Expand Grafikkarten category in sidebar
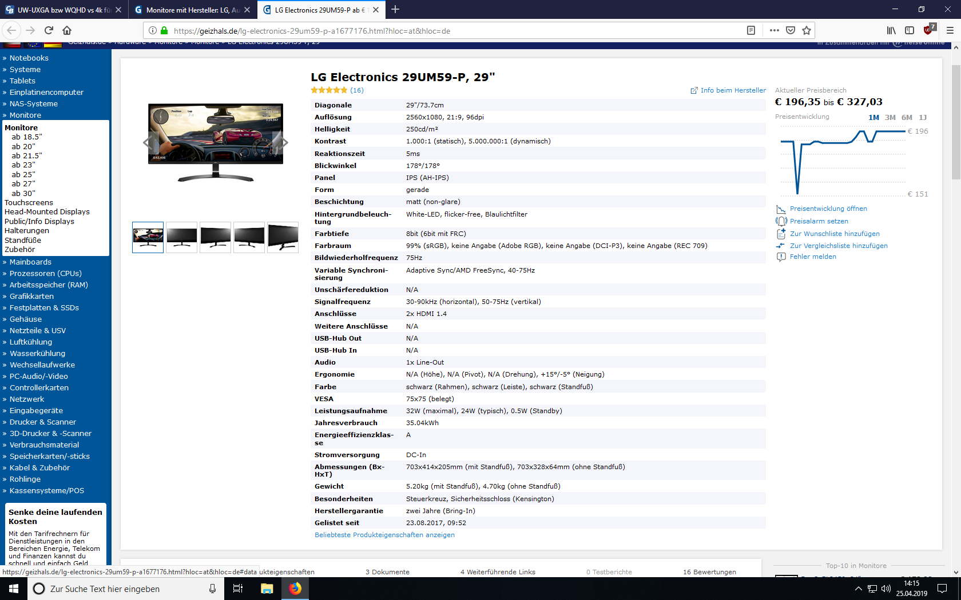Image resolution: width=961 pixels, height=600 pixels. pyautogui.click(x=31, y=296)
